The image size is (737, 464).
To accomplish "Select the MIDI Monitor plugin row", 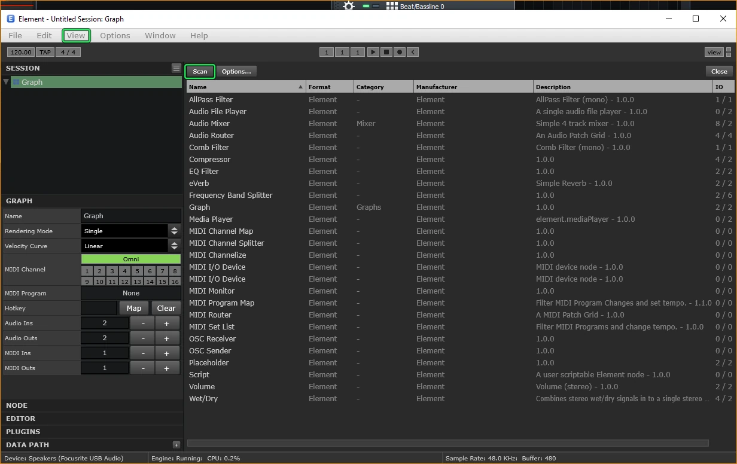I will tap(460, 291).
